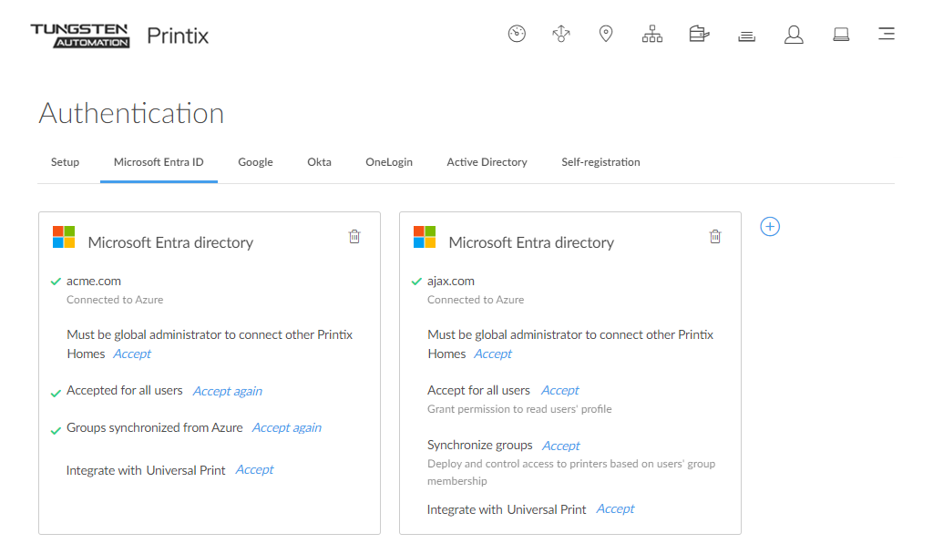Open the Users person icon
The height and width of the screenshot is (554, 933).
pos(794,35)
